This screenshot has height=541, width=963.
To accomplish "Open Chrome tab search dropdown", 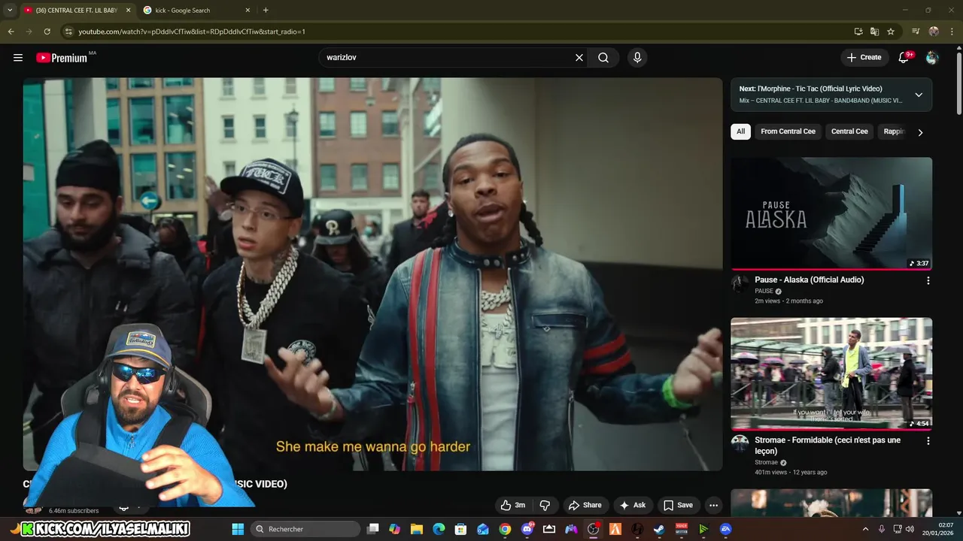I will (x=10, y=10).
